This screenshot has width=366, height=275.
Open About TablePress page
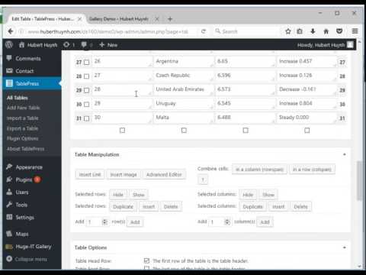point(25,149)
